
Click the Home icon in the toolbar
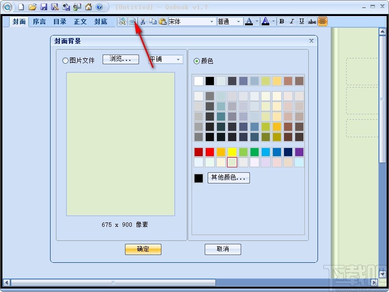(88, 7)
